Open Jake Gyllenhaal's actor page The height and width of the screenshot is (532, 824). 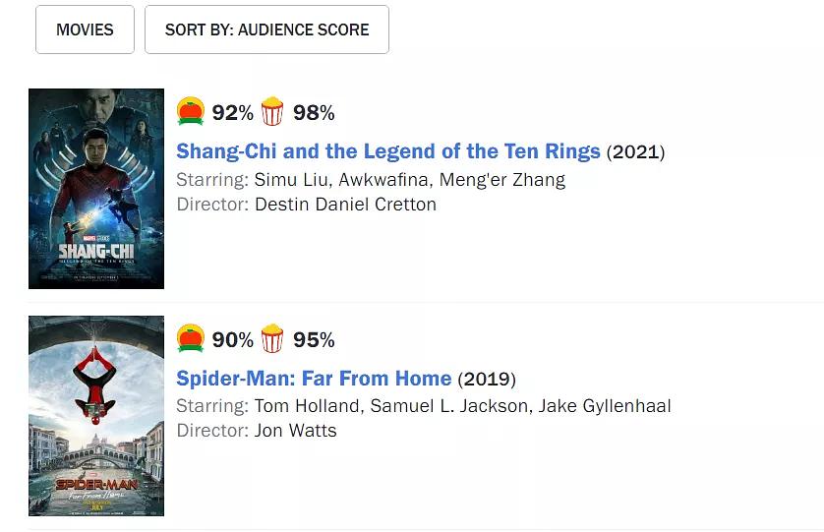click(x=605, y=406)
